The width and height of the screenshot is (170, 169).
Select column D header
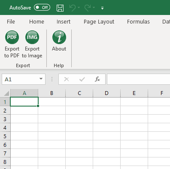click(x=107, y=93)
